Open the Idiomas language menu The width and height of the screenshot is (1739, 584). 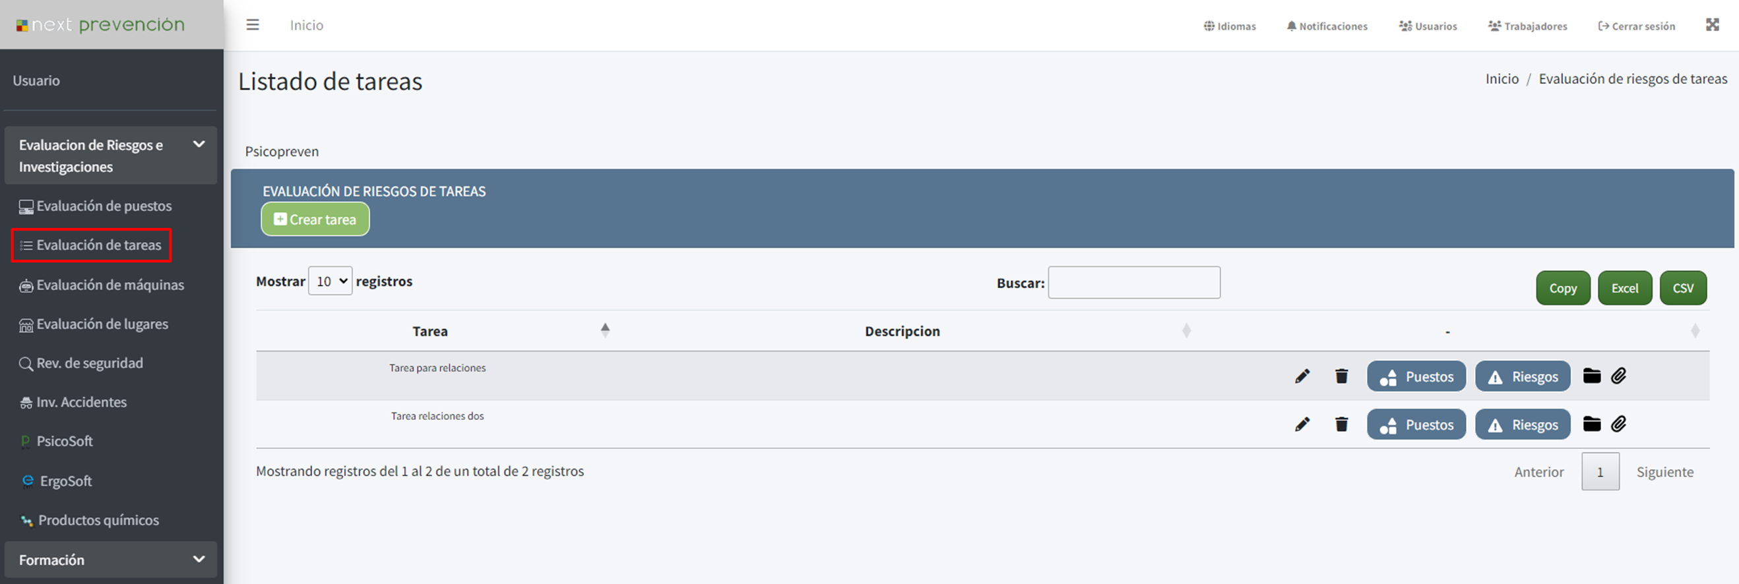click(1229, 26)
